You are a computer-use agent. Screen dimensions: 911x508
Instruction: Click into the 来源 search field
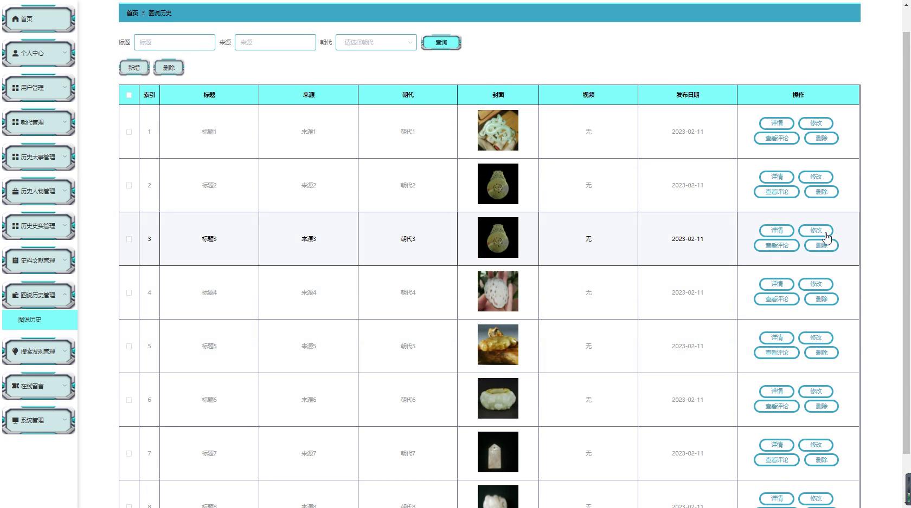[x=275, y=42]
